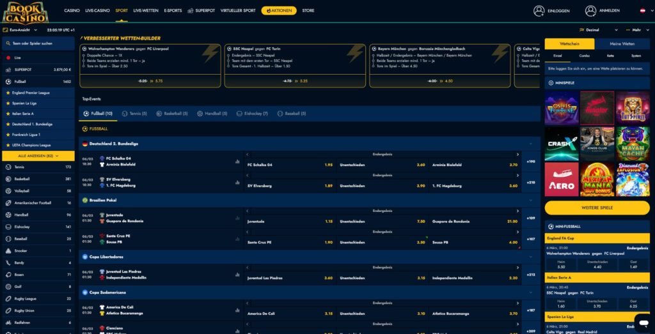
Task: Show statistics for Schalke 04 vs Bielefeld
Action: [x=237, y=162]
